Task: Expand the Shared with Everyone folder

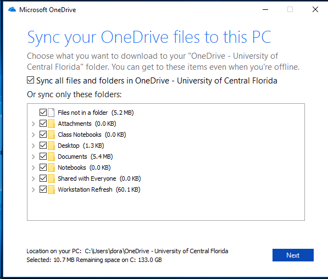Action: point(34,178)
